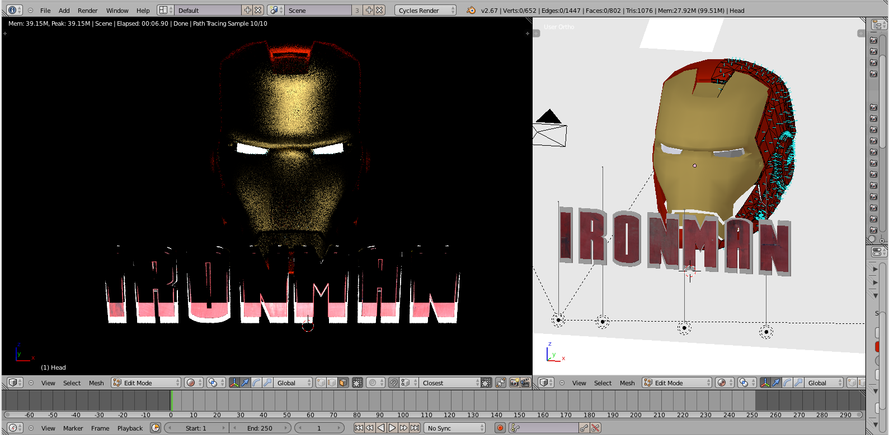
Task: Open the Edit Mode dropdown in the left viewport
Action: coord(146,383)
